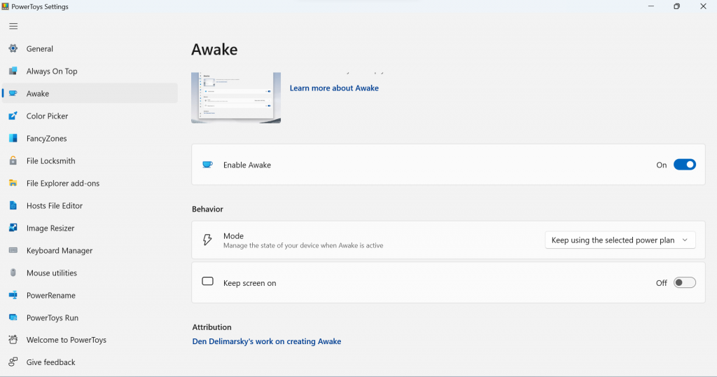Select Hosts File Editor in sidebar

(90, 205)
